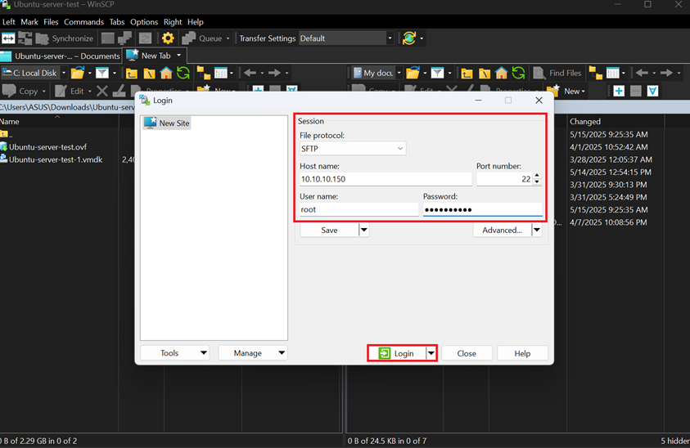690x448 pixels.
Task: Open preferences via the gear icon
Action: (168, 38)
